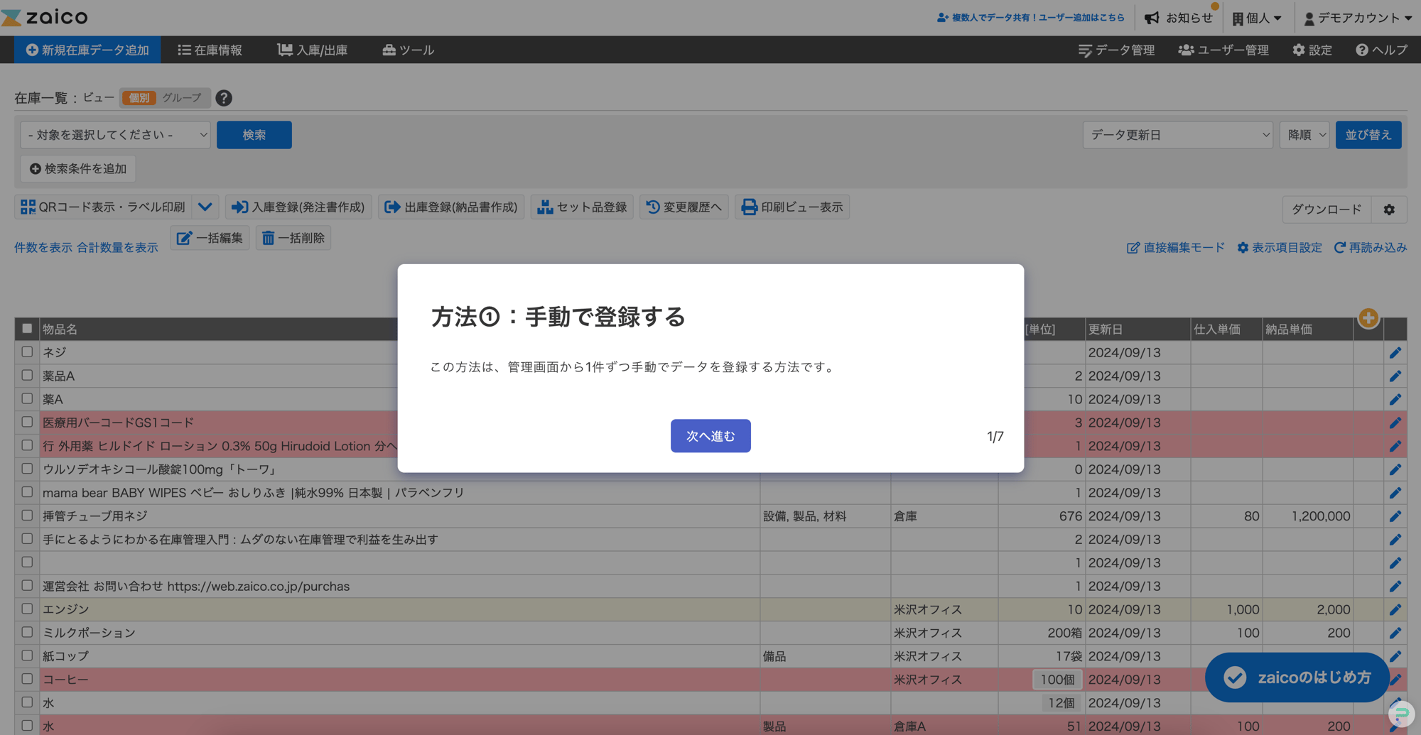The height and width of the screenshot is (735, 1421).
Task: Tick the 紙コップ row checkbox
Action: pos(27,655)
